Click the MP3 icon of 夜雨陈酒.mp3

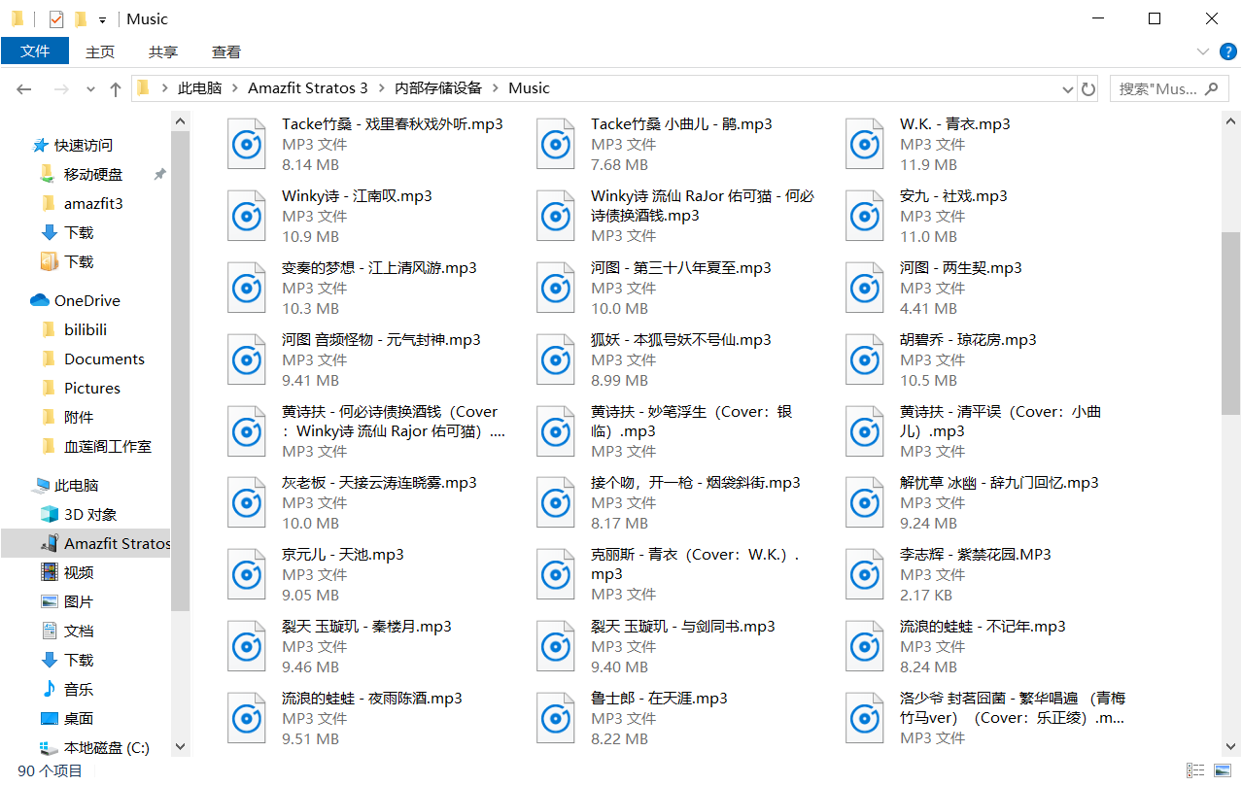(x=247, y=718)
